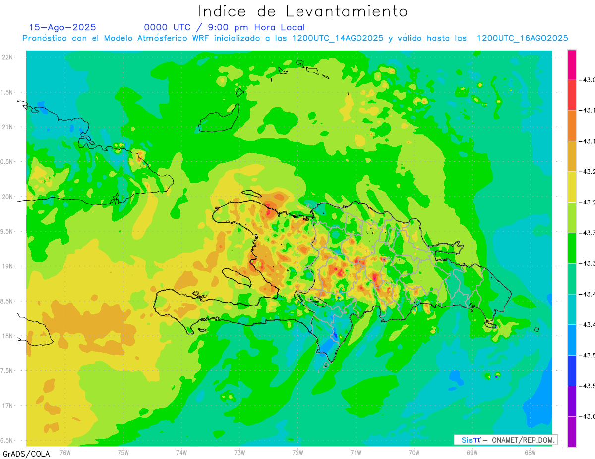Select the dark orange legend swatch
Screen dimensions: 595x459
[572, 126]
